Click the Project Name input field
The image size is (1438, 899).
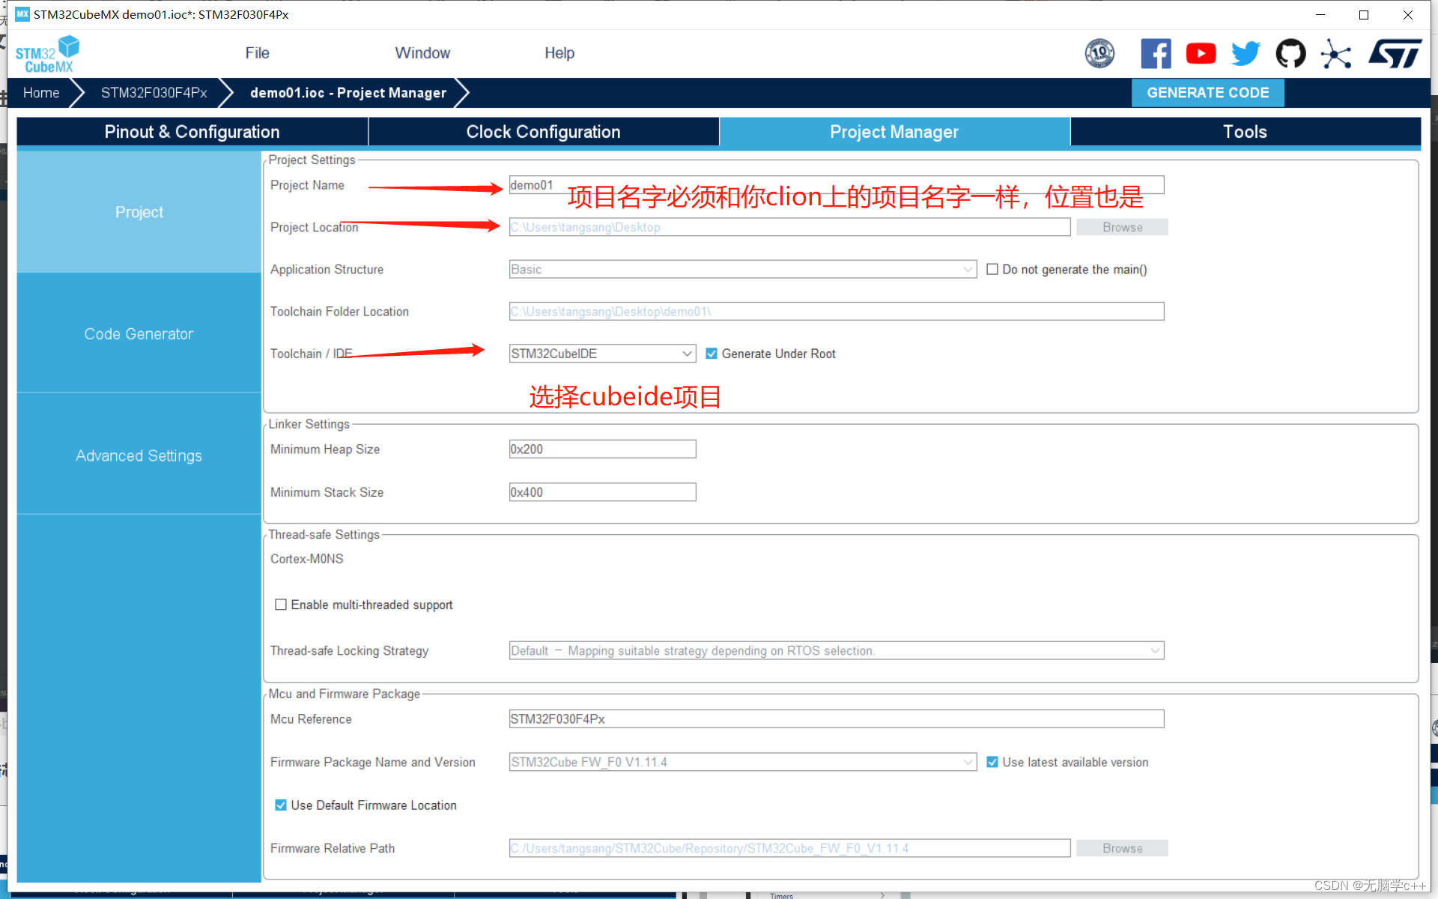tap(837, 185)
